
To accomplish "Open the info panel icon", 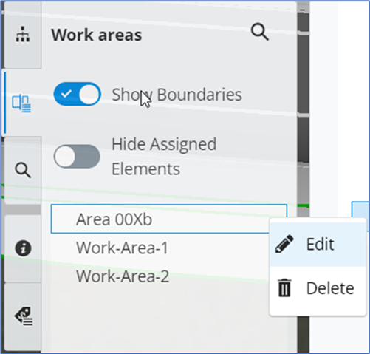I will pyautogui.click(x=23, y=248).
